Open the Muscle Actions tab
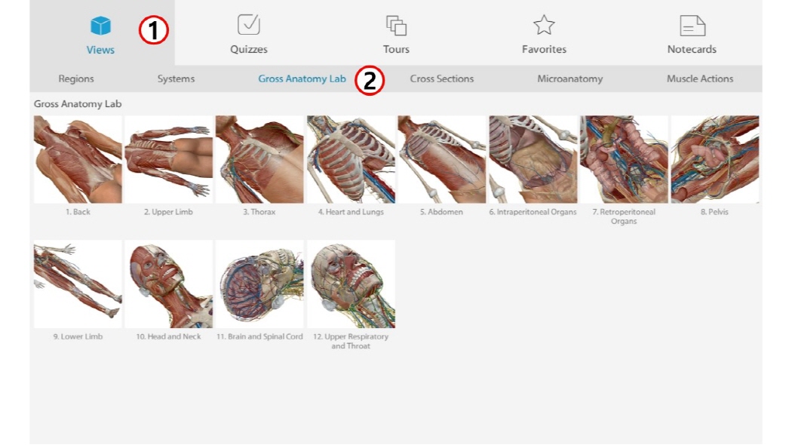Image resolution: width=792 pixels, height=445 pixels. [700, 78]
